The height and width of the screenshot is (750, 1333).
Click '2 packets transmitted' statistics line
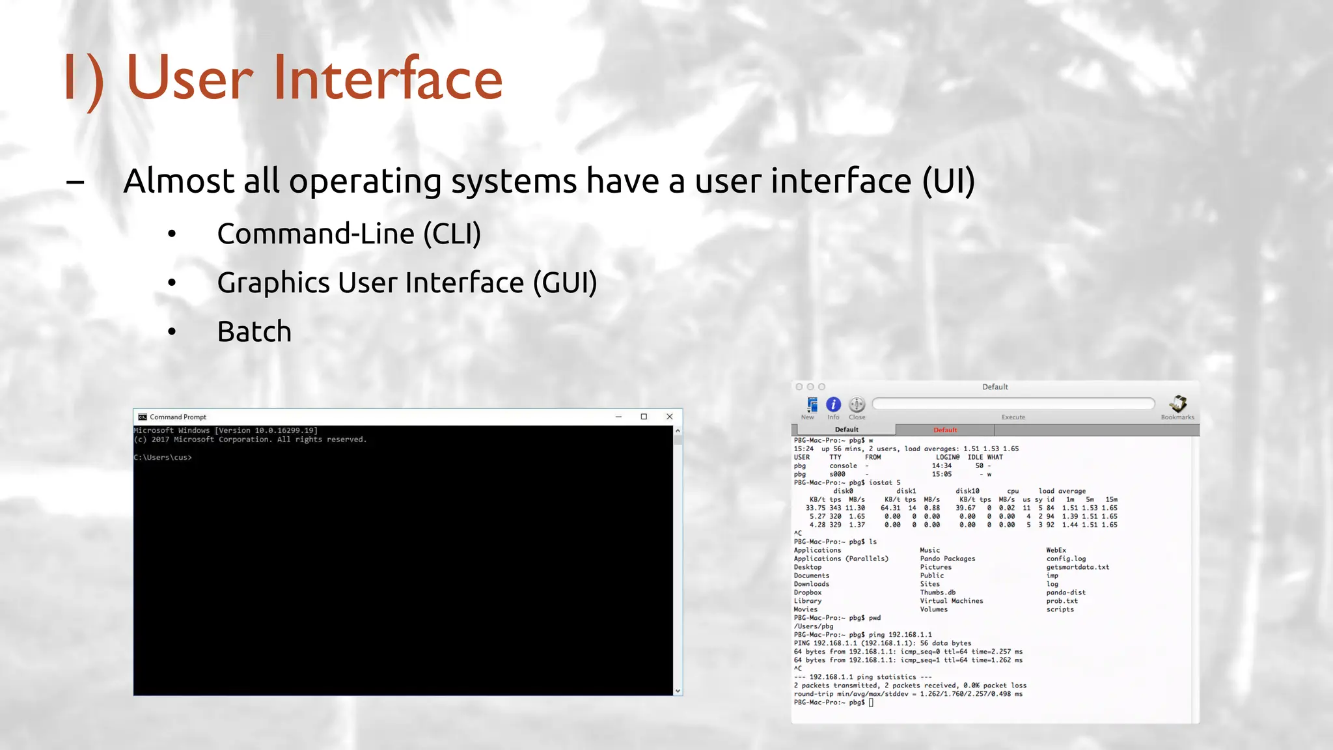coord(910,686)
